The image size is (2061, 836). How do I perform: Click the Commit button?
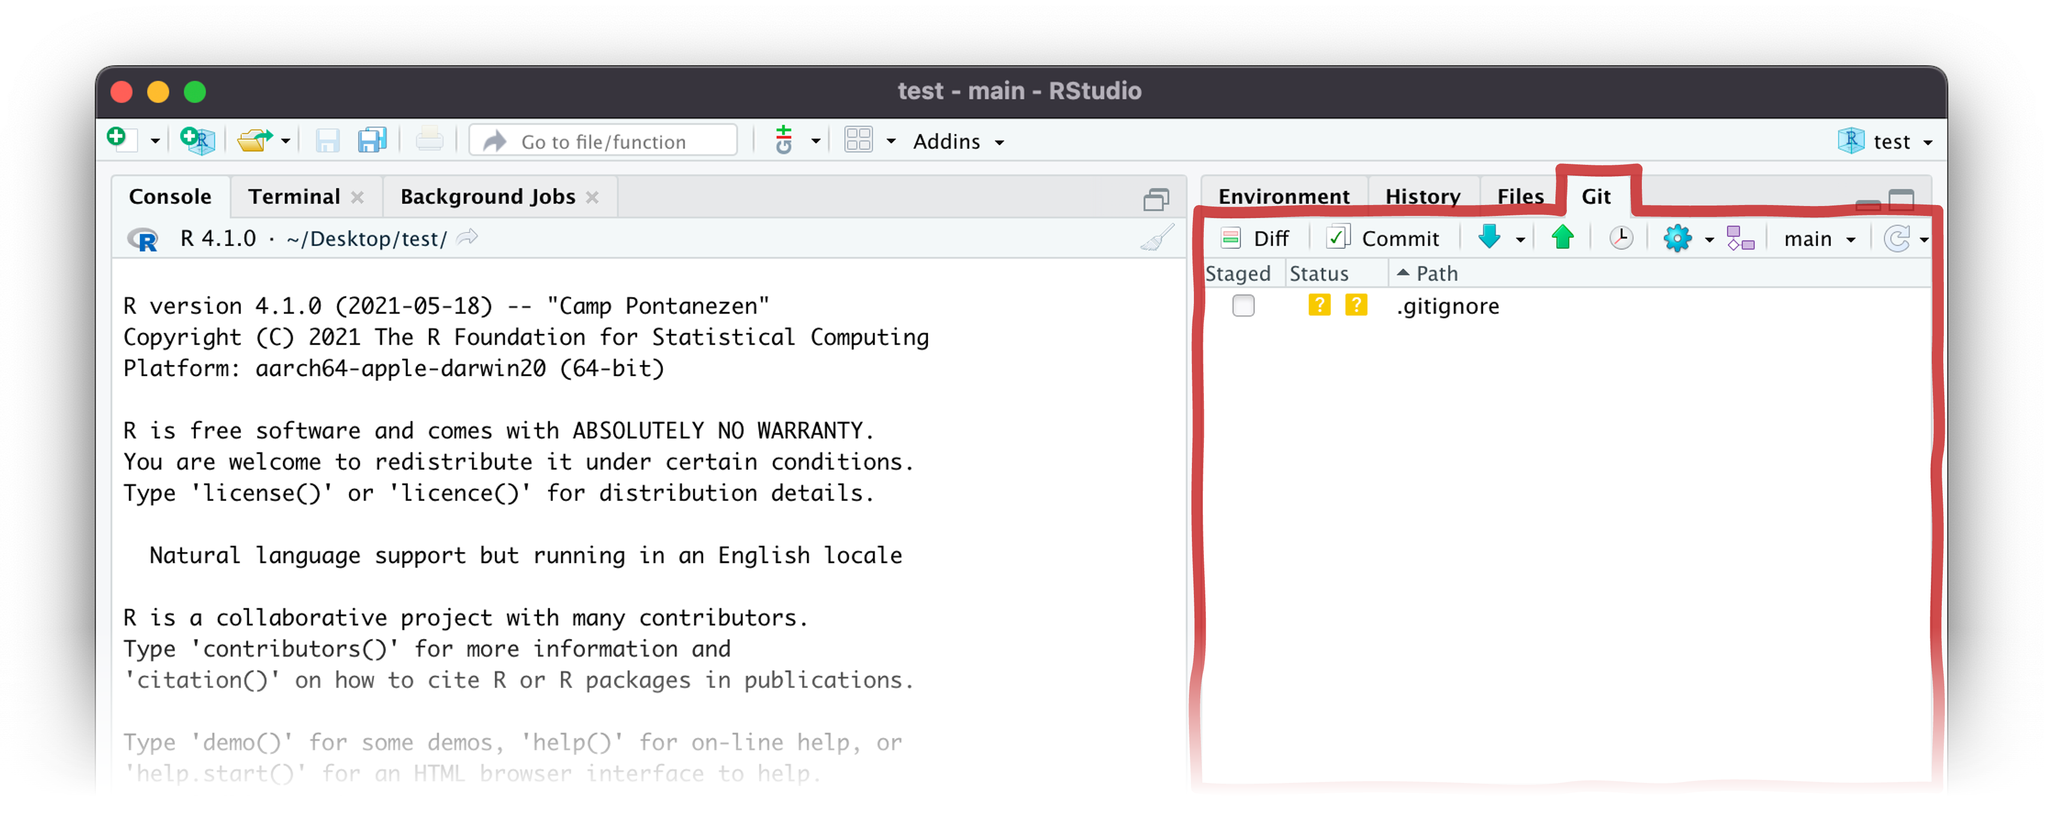pos(1383,238)
